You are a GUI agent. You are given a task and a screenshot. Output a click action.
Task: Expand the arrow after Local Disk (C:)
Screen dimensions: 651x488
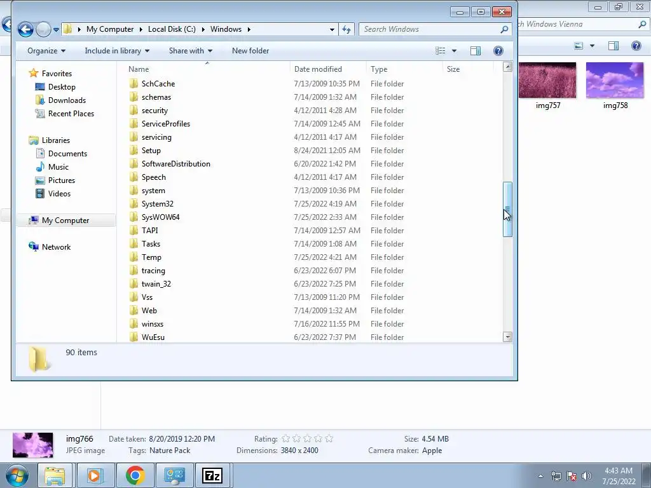(x=203, y=29)
